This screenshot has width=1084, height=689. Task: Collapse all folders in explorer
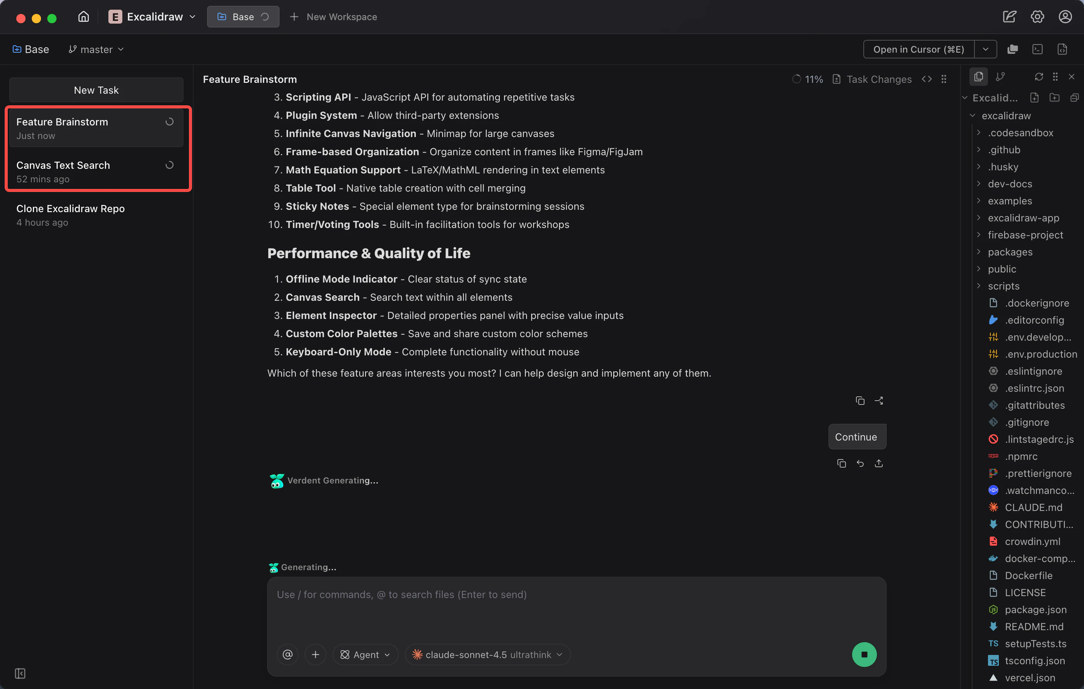click(x=1074, y=98)
